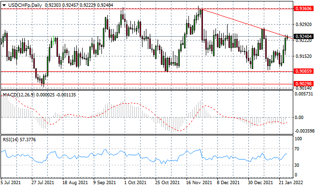Click the 1 Oct 2021 date label
The height and width of the screenshot is (188, 315).
point(136,183)
